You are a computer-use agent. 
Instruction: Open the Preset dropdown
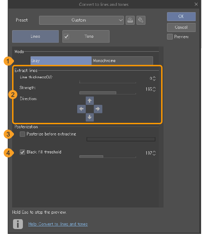pos(81,20)
